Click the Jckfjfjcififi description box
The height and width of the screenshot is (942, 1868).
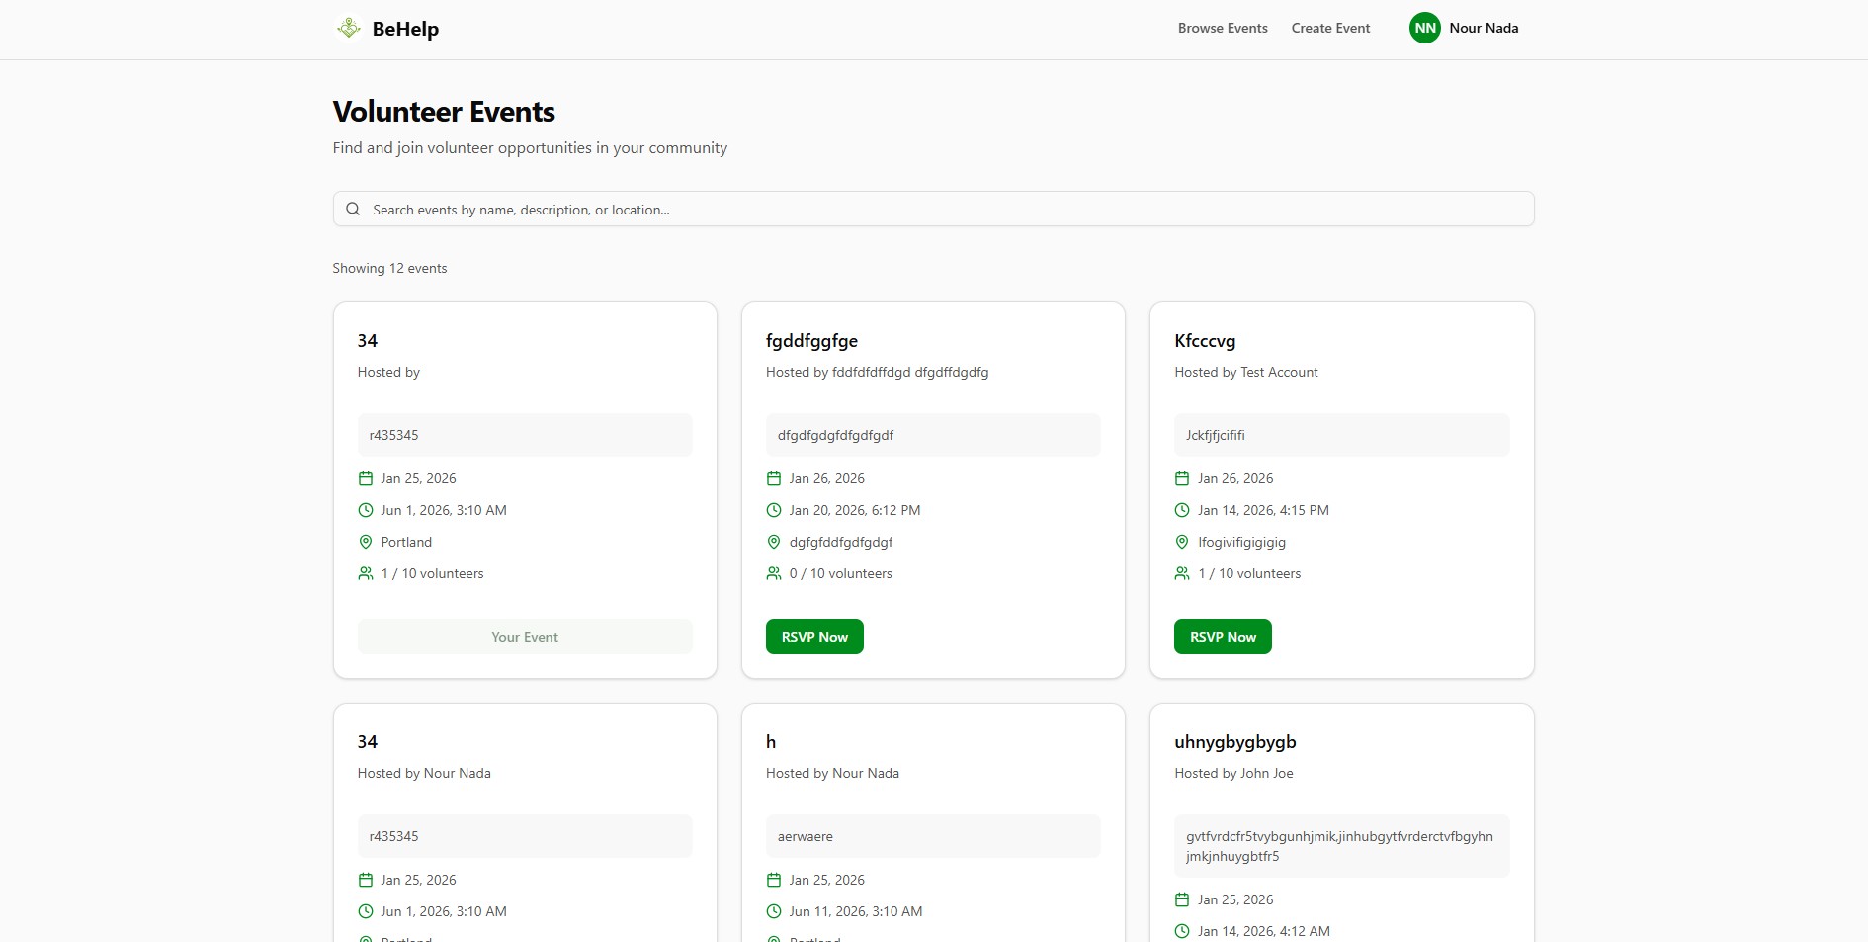point(1341,435)
